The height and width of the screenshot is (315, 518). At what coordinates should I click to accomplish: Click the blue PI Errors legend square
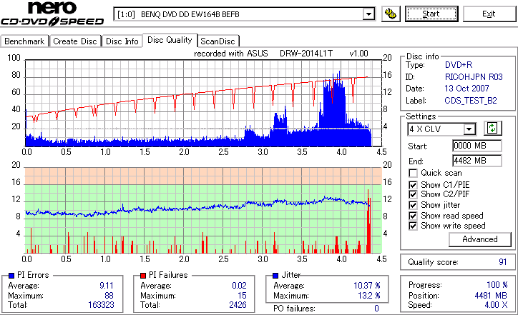11,276
